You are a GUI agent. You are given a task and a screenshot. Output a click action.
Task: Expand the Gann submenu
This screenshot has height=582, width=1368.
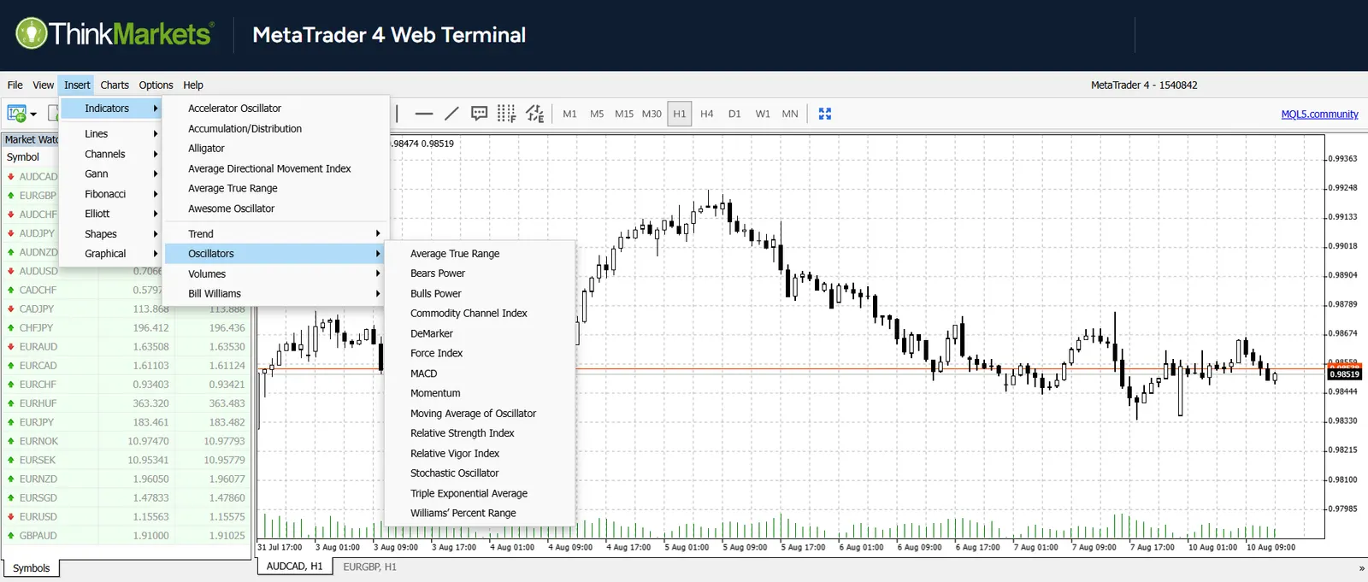[110, 173]
